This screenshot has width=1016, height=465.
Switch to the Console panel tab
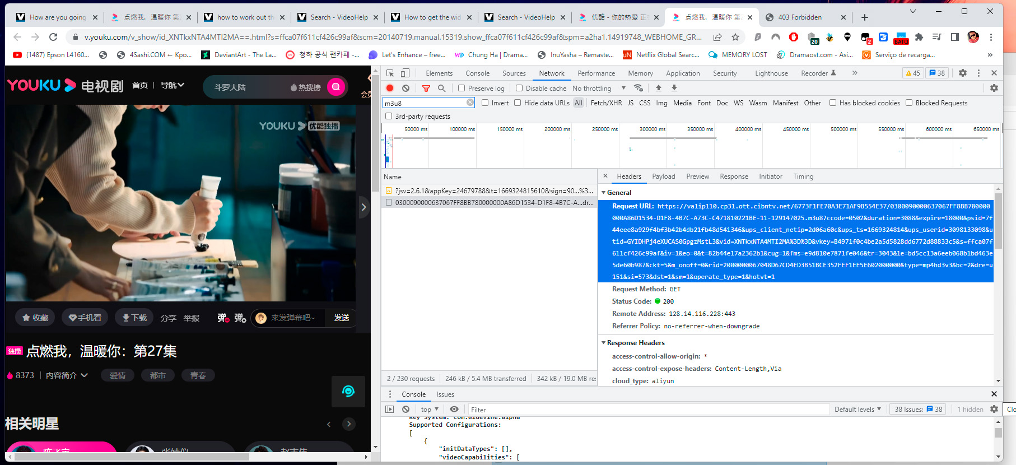click(x=477, y=73)
